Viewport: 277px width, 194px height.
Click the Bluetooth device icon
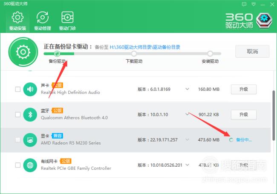[30, 115]
